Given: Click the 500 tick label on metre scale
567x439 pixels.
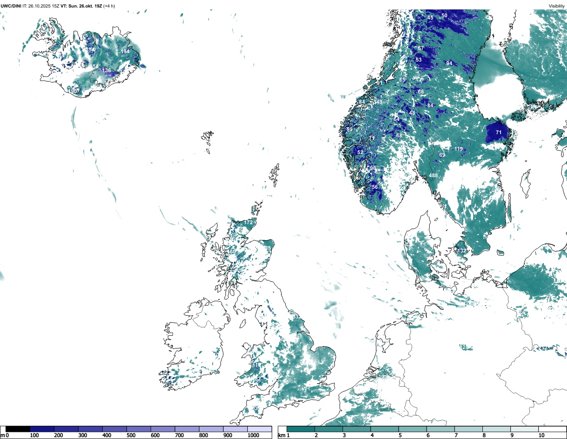Looking at the screenshot, I should [132, 435].
